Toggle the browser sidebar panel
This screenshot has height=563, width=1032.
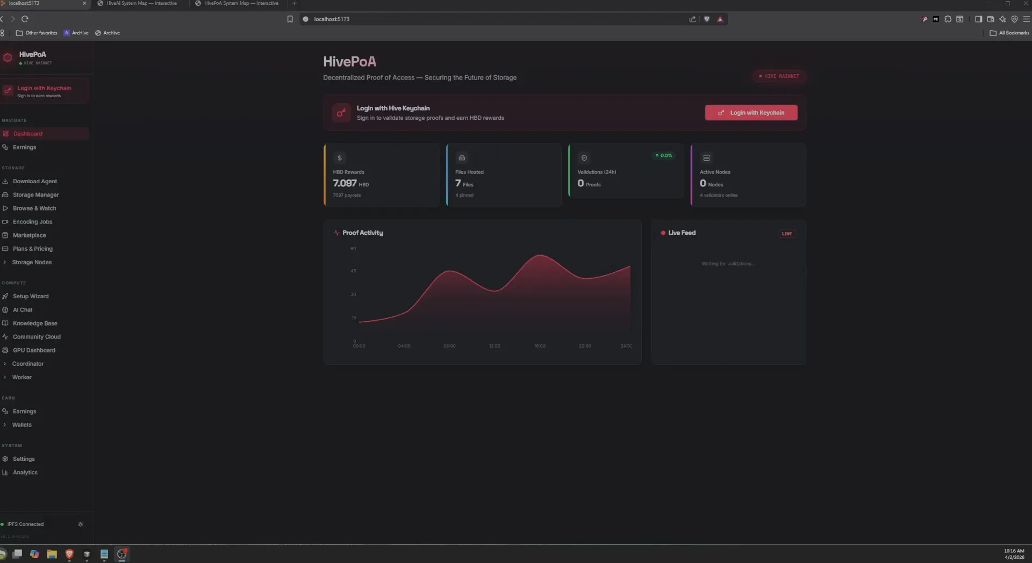click(978, 19)
